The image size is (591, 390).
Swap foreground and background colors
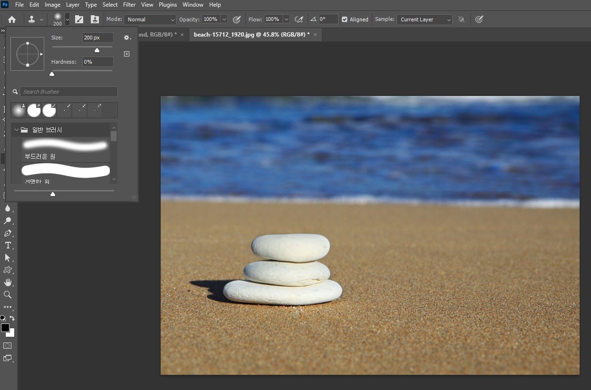pos(12,318)
